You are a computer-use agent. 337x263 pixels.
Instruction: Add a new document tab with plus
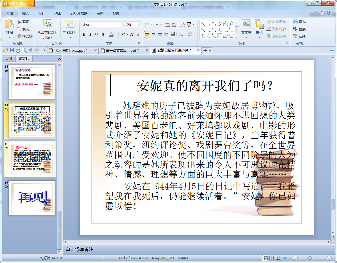tap(205, 51)
